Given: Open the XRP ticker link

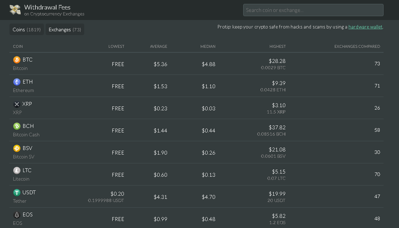Looking at the screenshot, I should tap(27, 104).
